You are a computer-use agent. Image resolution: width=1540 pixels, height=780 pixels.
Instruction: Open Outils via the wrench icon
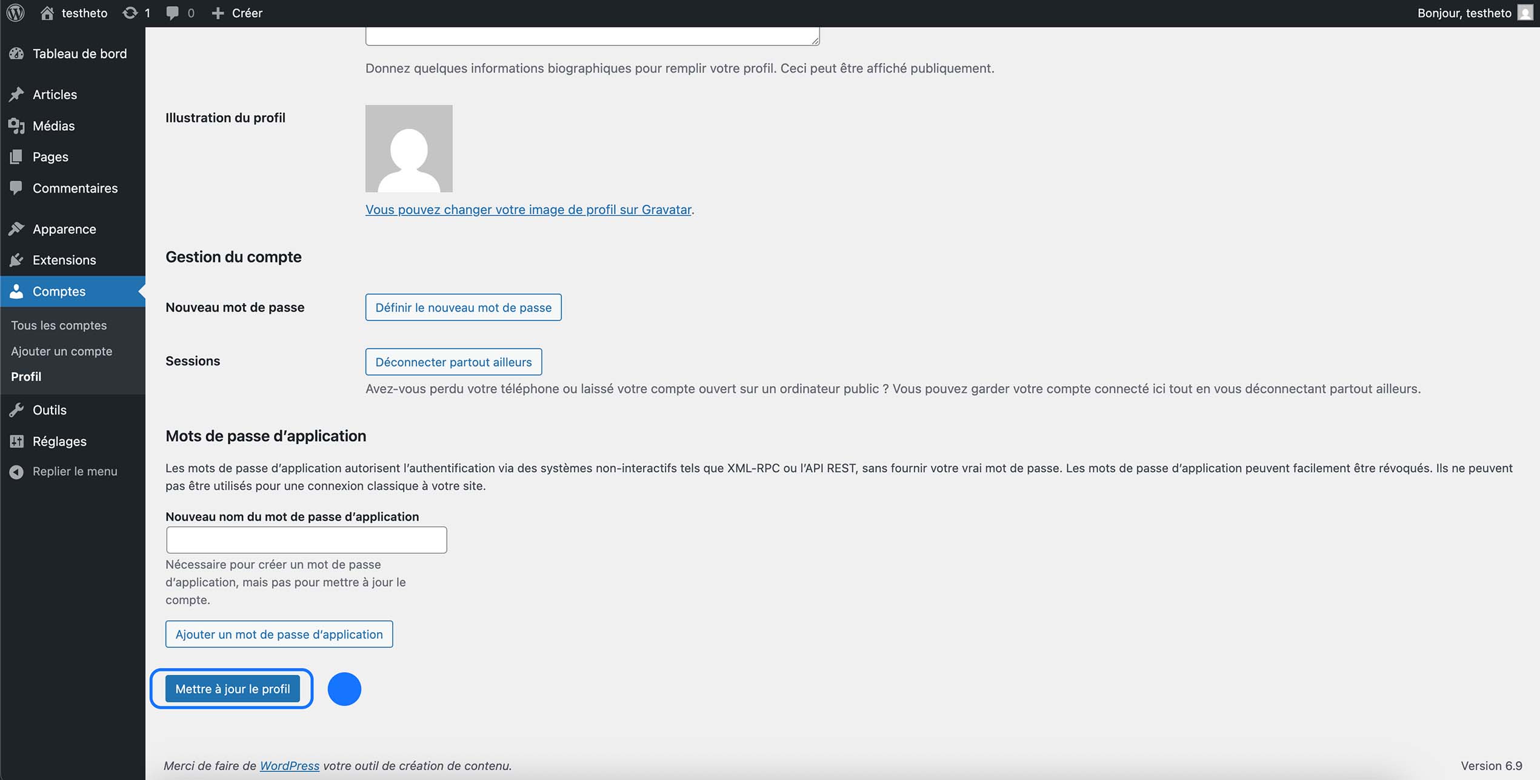(16, 410)
